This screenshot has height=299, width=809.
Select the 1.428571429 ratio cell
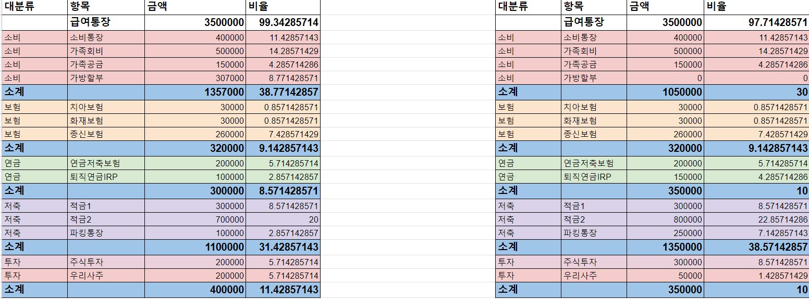[756, 276]
